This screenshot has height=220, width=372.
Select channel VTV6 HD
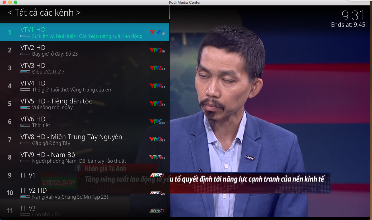85,122
